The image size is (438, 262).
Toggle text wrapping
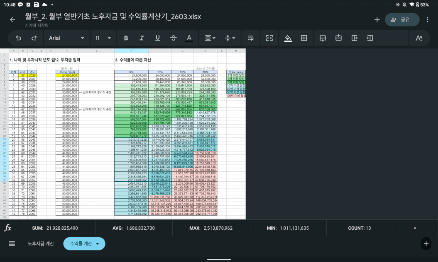coord(251,38)
